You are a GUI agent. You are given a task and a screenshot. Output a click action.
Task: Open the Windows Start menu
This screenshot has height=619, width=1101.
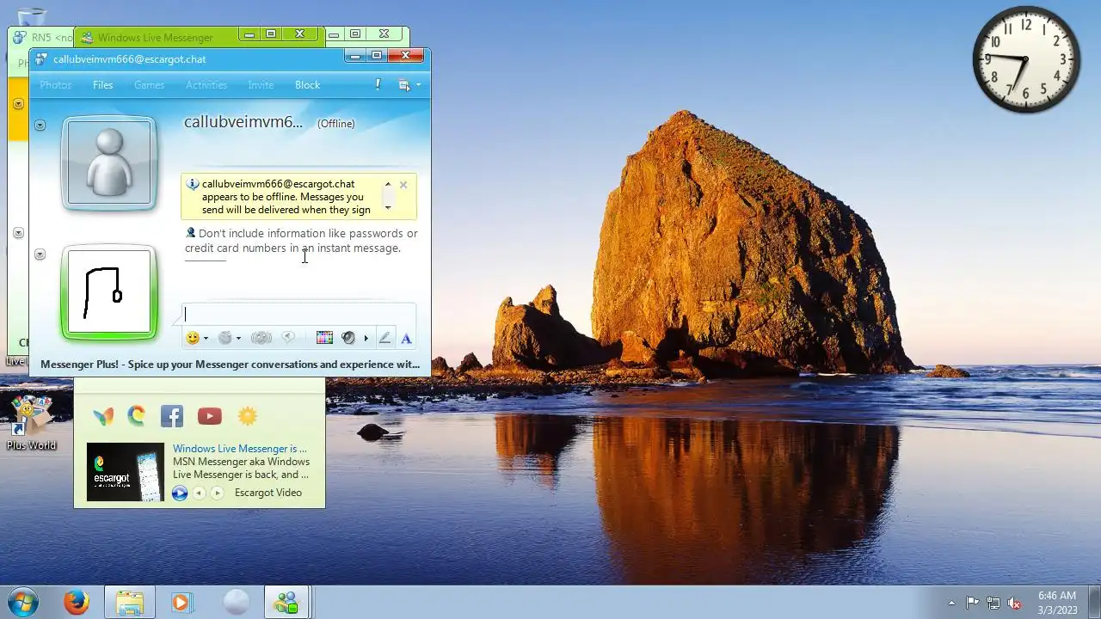point(23,602)
